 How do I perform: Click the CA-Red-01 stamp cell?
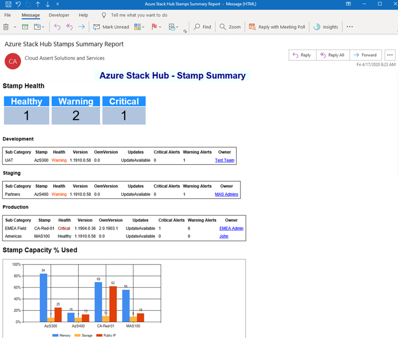(44, 228)
